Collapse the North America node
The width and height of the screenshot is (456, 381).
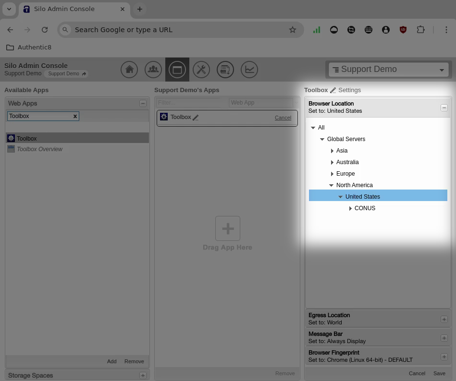[331, 185]
